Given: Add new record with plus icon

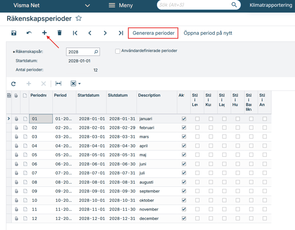Looking at the screenshot, I should (44, 33).
